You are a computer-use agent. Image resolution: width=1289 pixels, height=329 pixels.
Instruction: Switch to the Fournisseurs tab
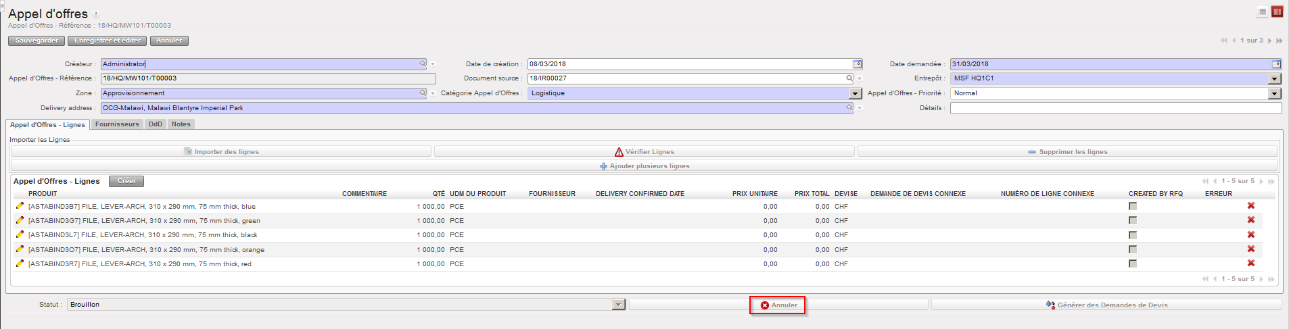[x=117, y=124]
